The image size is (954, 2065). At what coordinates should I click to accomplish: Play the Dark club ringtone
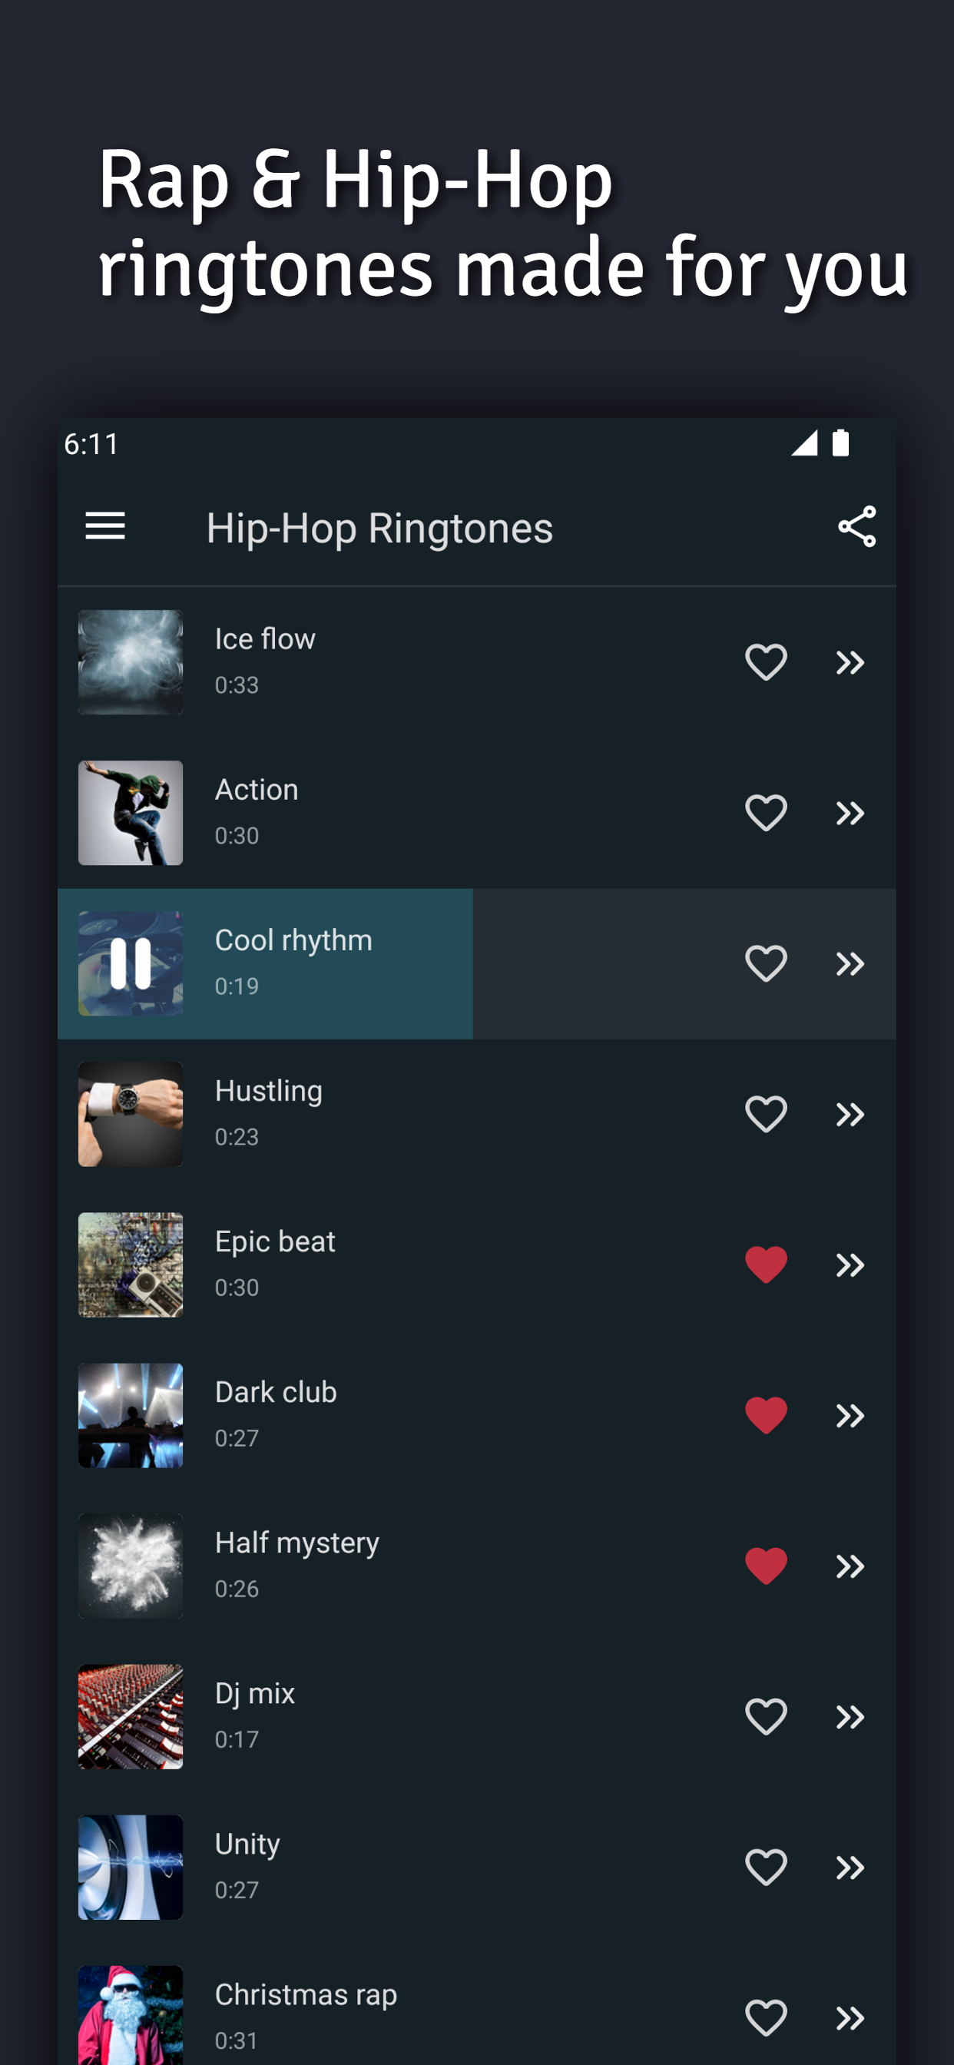click(x=131, y=1415)
